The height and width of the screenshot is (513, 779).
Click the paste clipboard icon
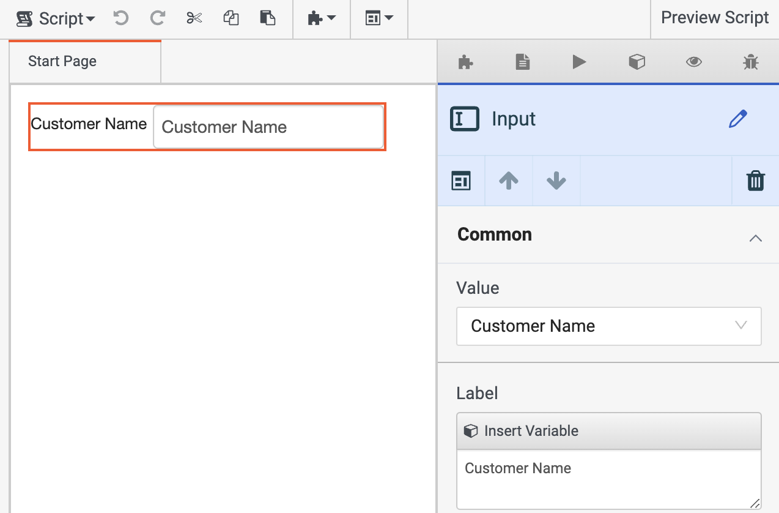pyautogui.click(x=267, y=18)
